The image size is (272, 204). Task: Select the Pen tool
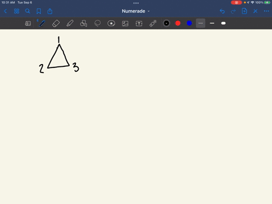pos(41,23)
